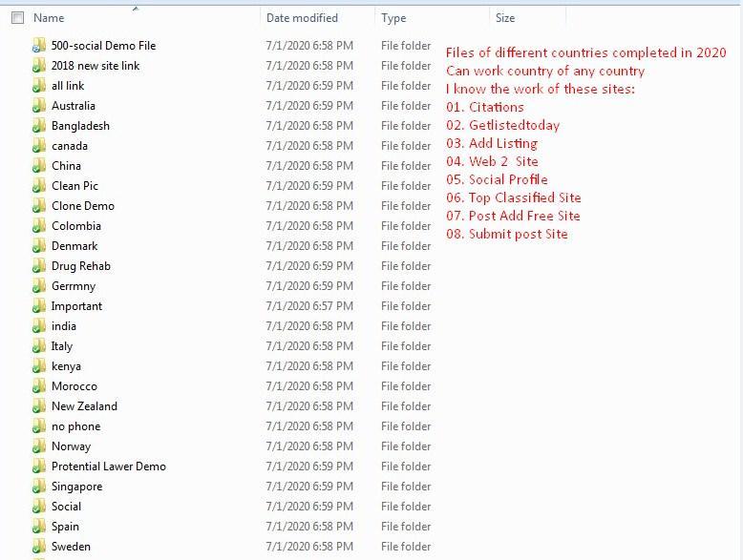Click the 'canada' folder name
The width and height of the screenshot is (743, 560).
click(70, 146)
